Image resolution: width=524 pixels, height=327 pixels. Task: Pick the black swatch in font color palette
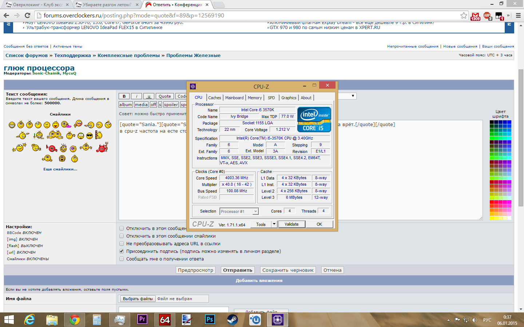(492, 122)
